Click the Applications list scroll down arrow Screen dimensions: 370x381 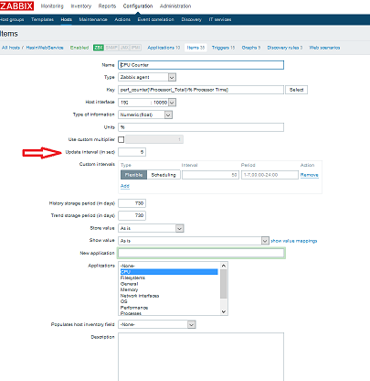(224, 311)
